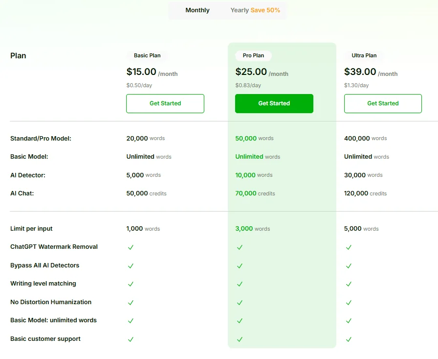438x359 pixels.
Task: Click the ChatGPT Watermark Removal label
Action: point(54,247)
